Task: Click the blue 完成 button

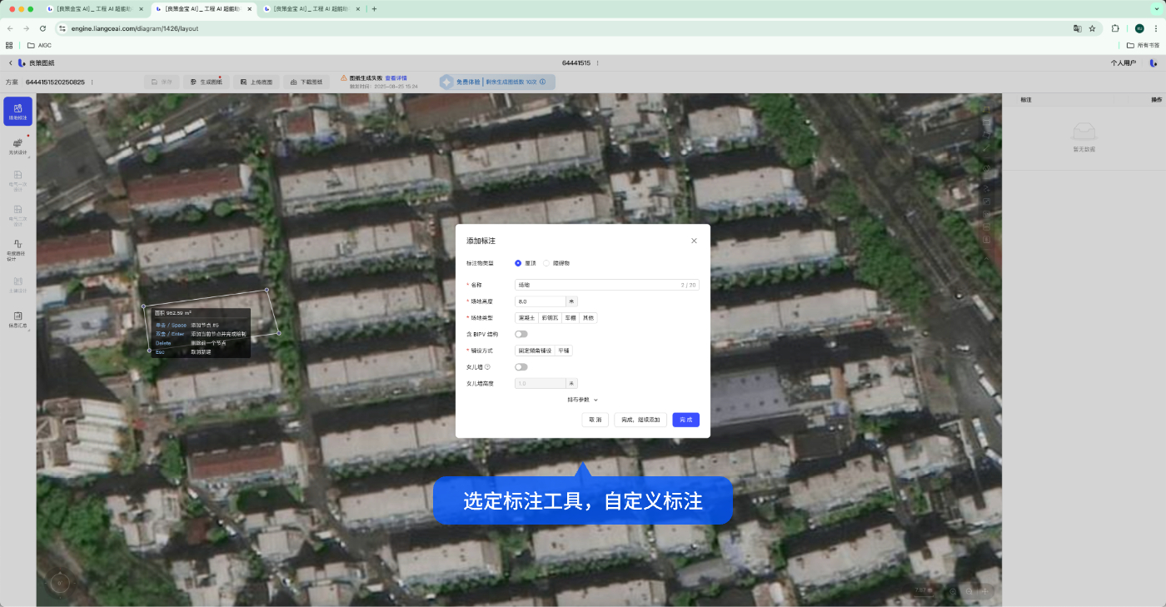Action: [685, 420]
